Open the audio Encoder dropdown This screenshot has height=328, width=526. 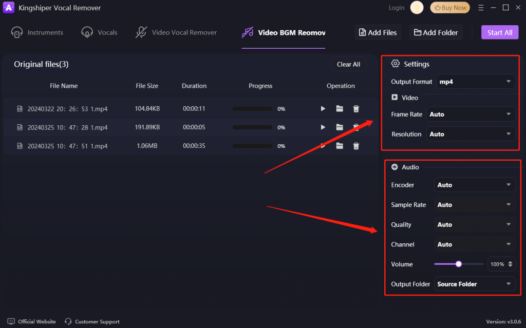476,185
